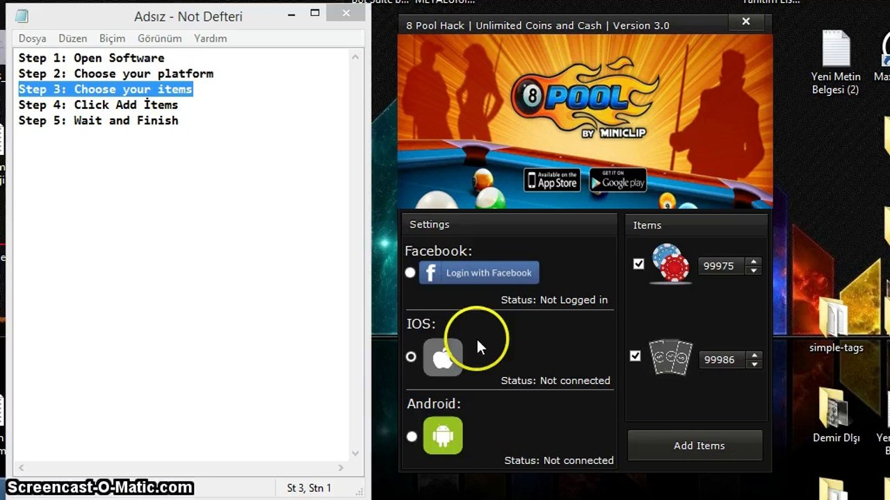Open the Düzen menu in Notepad
Image resolution: width=890 pixels, height=500 pixels.
[73, 38]
